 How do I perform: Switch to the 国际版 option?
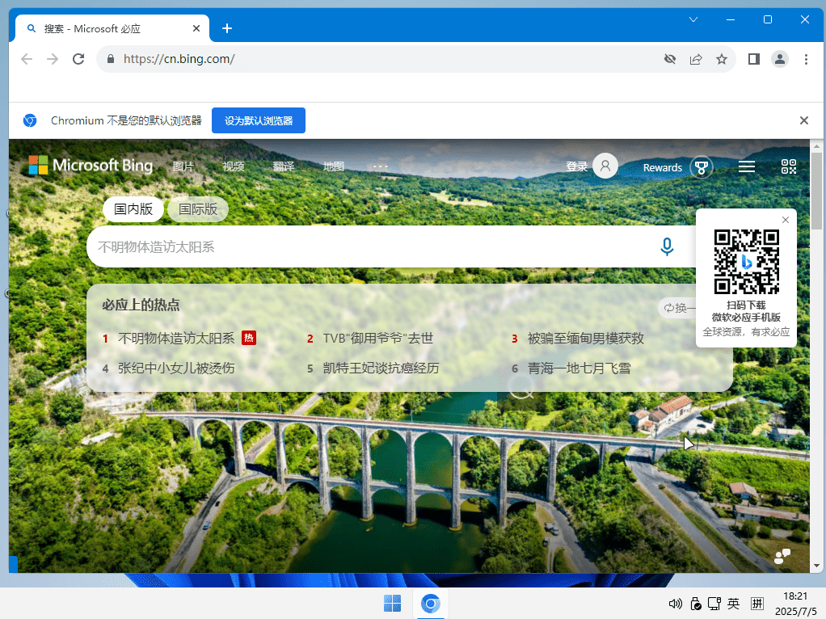197,209
